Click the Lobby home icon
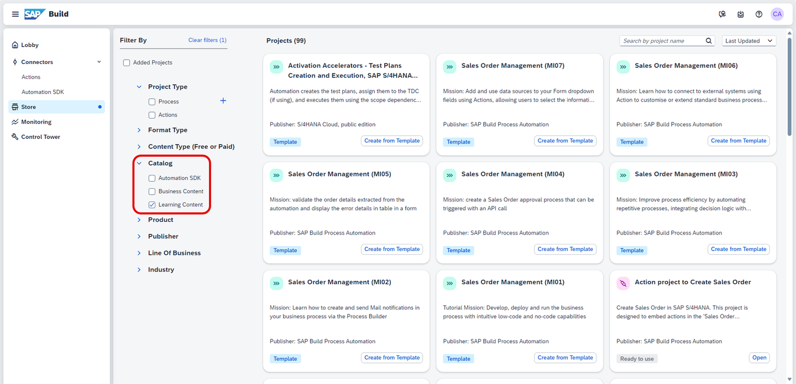Image resolution: width=796 pixels, height=384 pixels. pyautogui.click(x=15, y=45)
